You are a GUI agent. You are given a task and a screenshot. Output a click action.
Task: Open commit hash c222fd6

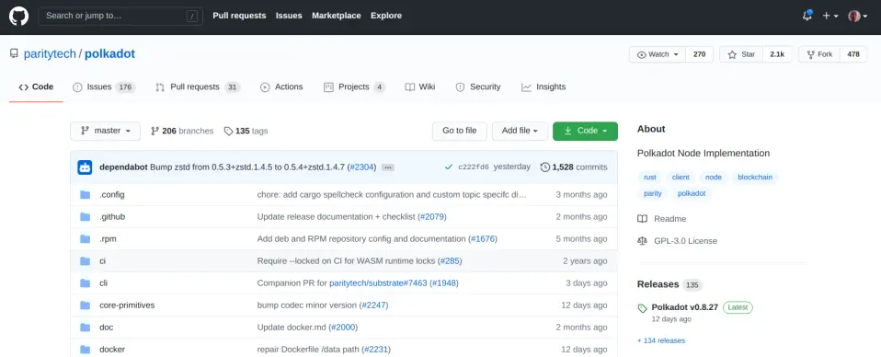474,167
